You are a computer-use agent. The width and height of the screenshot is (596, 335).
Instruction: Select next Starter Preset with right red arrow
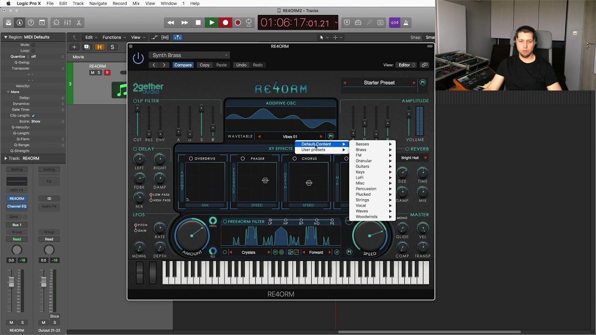pyautogui.click(x=414, y=83)
